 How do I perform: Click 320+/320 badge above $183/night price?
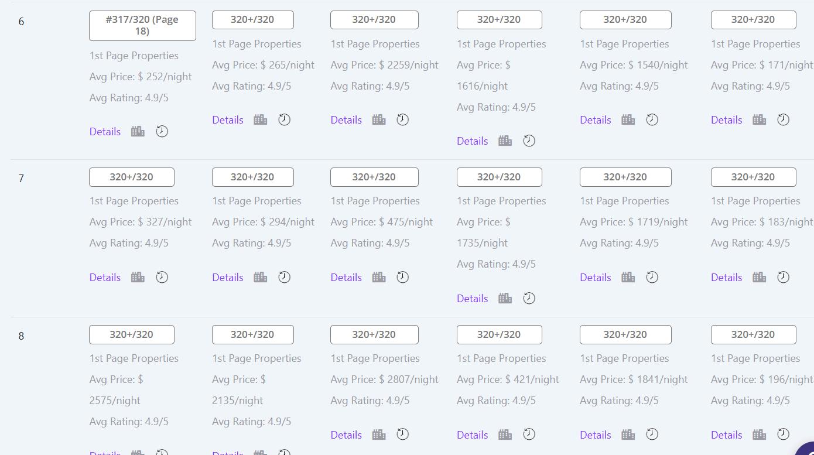pos(754,177)
